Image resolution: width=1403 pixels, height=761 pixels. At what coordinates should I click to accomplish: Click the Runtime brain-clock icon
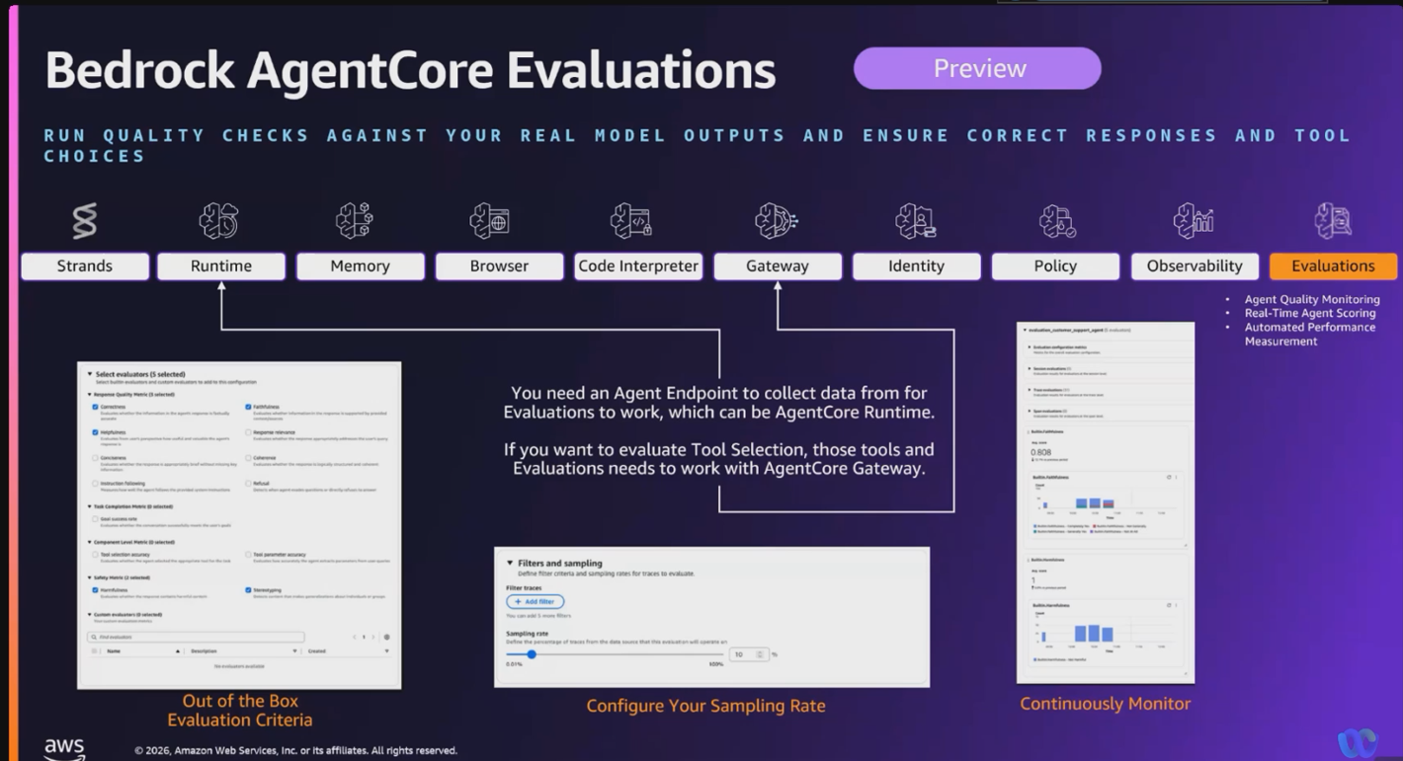pyautogui.click(x=219, y=221)
